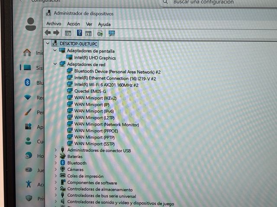Expand Controladoras de almacenamiento category
The height and width of the screenshot is (207, 277).
(56, 189)
